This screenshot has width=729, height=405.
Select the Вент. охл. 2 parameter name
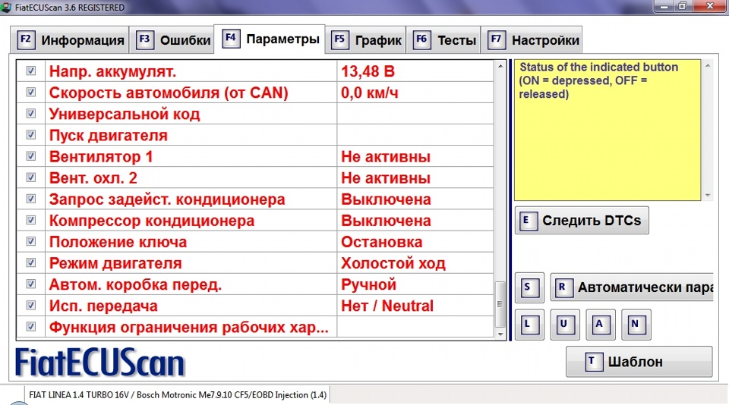tap(93, 178)
